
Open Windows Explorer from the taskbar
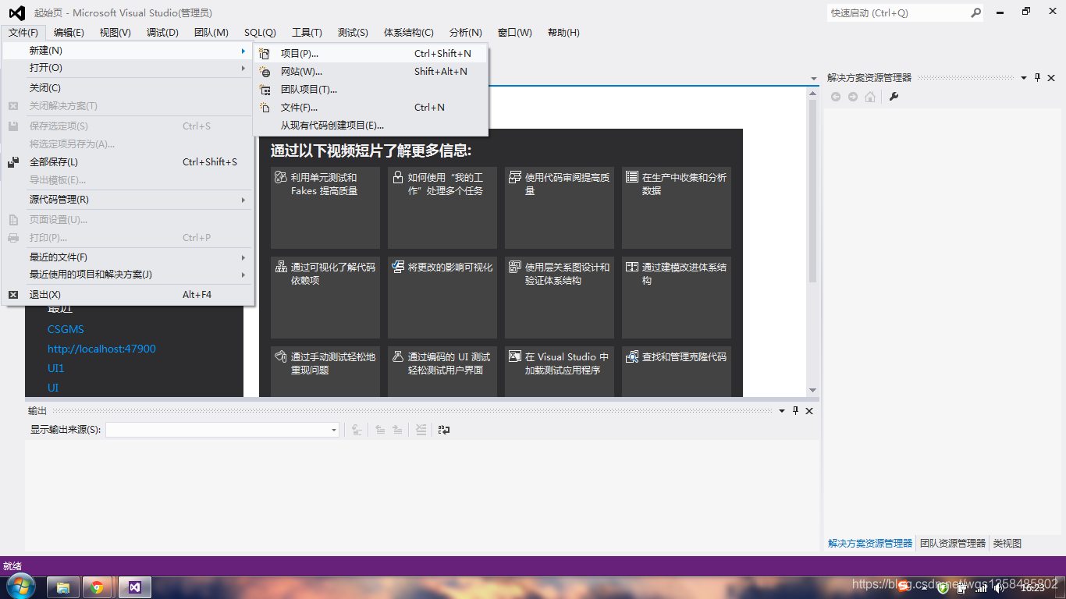[63, 587]
